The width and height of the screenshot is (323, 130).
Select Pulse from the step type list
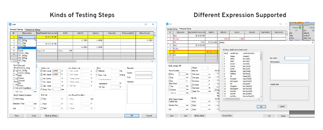21,85
